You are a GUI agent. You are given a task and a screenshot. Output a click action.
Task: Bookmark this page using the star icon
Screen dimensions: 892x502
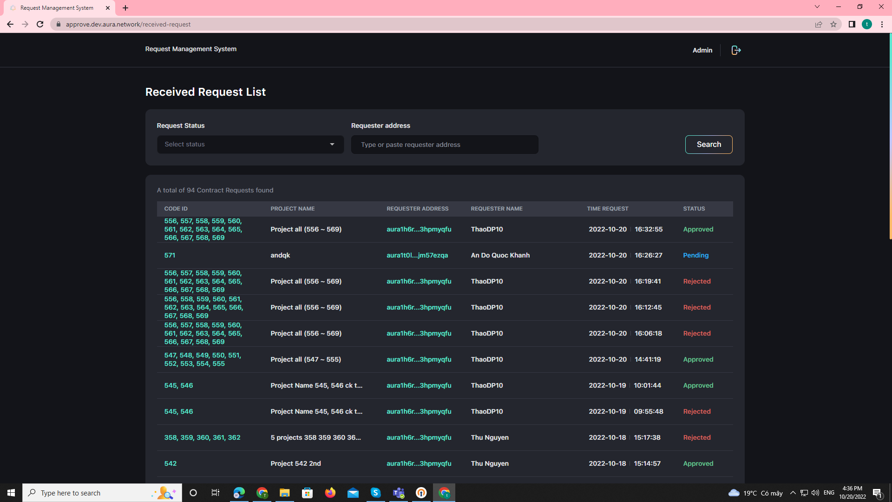coord(833,24)
